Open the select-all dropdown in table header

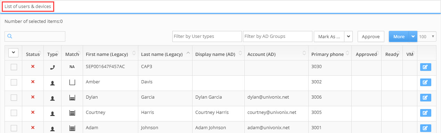click(14, 52)
